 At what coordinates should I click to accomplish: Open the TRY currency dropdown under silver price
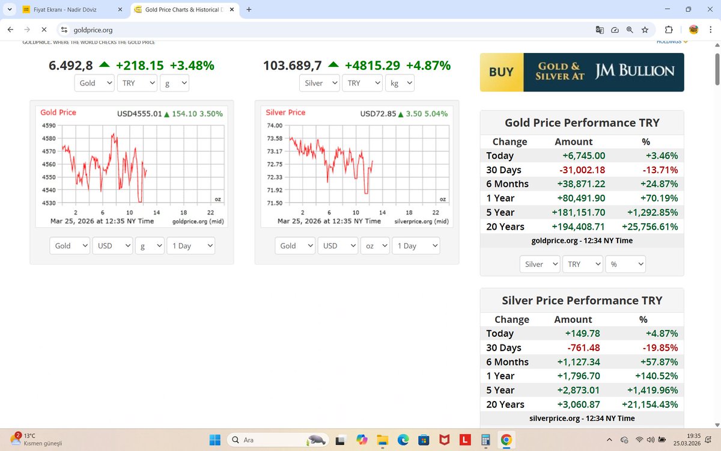pos(362,83)
